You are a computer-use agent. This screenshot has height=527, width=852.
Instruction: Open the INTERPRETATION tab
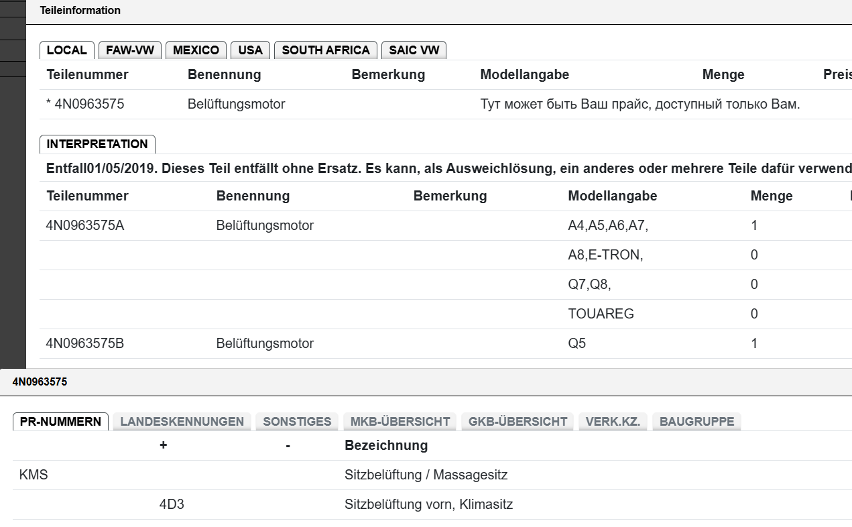[x=97, y=144]
